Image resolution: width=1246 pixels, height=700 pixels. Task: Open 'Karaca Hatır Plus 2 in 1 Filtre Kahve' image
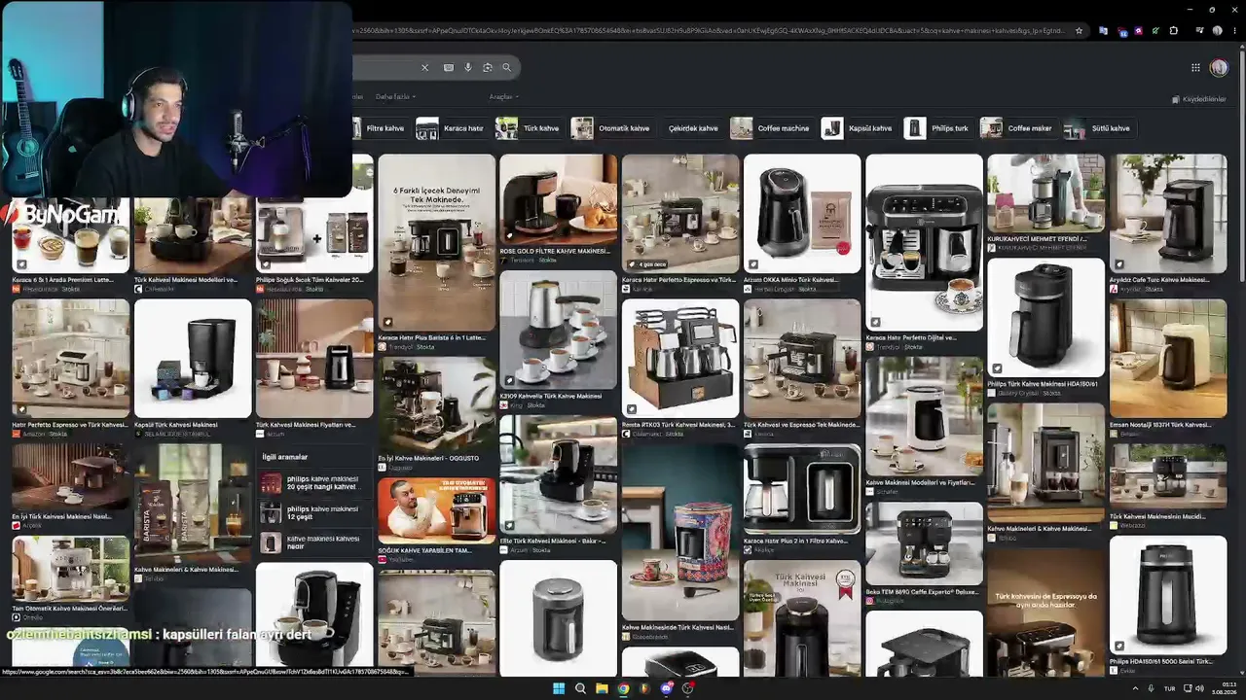click(x=802, y=489)
